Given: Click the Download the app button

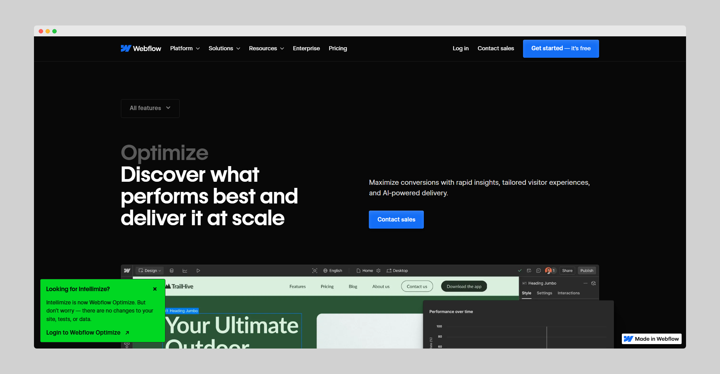Looking at the screenshot, I should 464,286.
